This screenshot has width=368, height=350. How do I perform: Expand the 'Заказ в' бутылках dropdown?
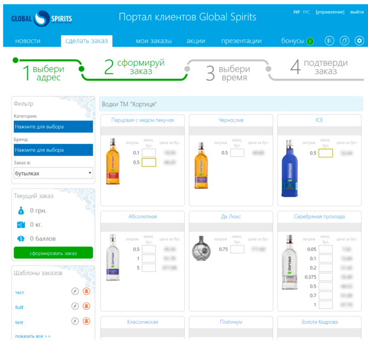pyautogui.click(x=53, y=173)
